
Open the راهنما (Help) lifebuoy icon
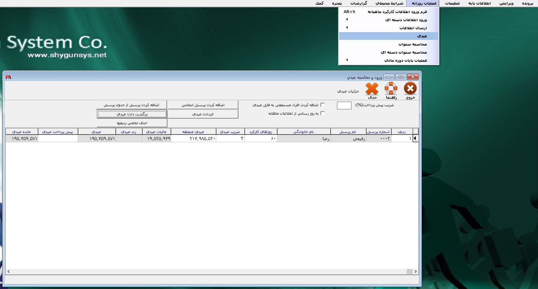coord(391,89)
